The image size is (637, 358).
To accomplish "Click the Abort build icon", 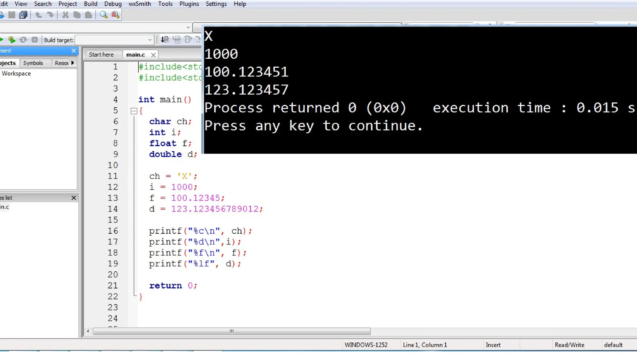I will point(35,40).
